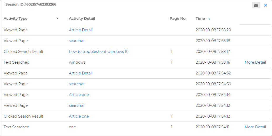
Task: Open the searchar link viewed at 17:54:50
Action: coord(77,84)
